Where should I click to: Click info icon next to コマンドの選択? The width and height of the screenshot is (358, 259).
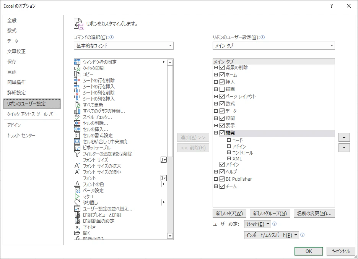click(x=111, y=37)
